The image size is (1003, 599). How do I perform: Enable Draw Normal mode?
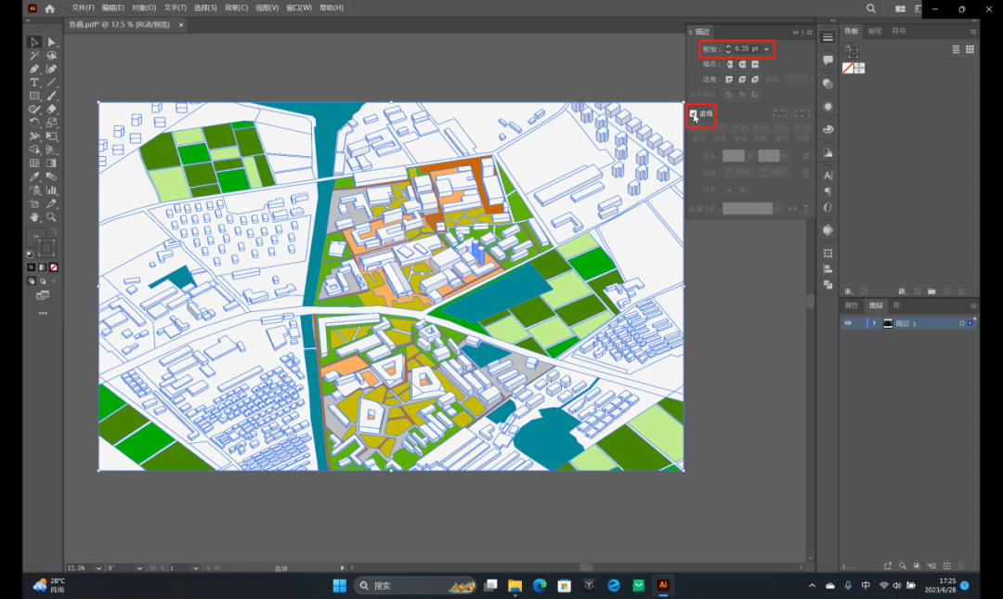click(x=31, y=281)
